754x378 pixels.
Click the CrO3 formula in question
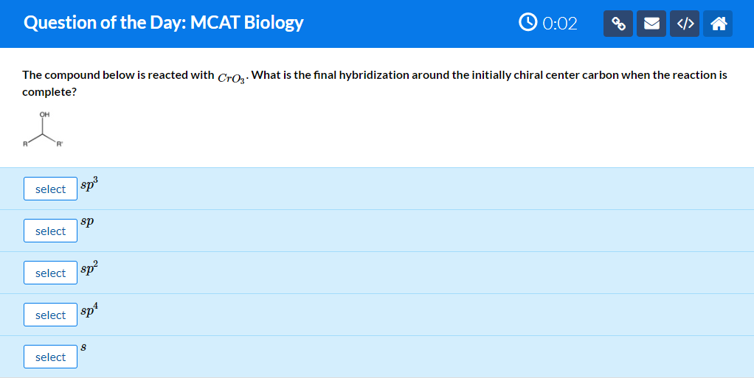(x=232, y=77)
